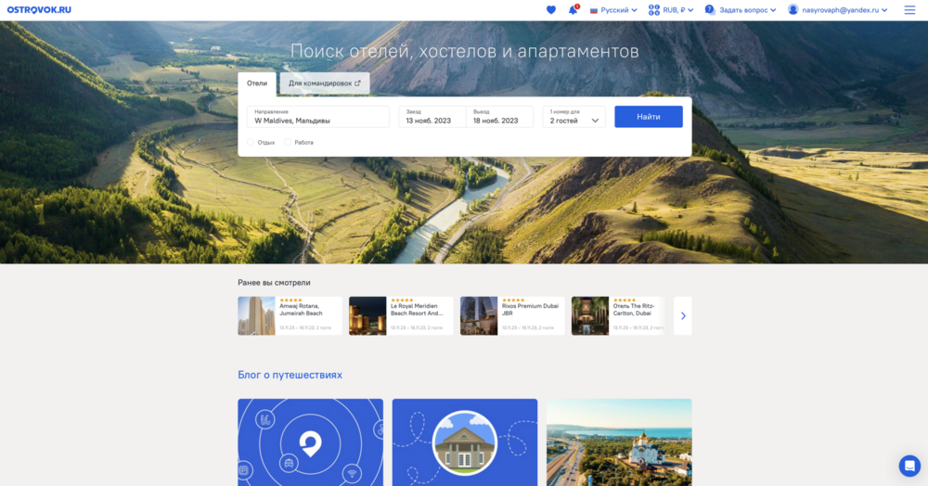Open the hamburger menu icon

coord(909,10)
